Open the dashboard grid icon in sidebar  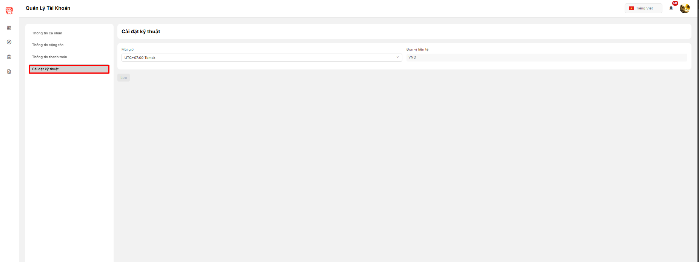pyautogui.click(x=9, y=28)
